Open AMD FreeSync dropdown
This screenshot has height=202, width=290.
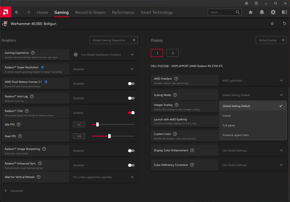click(x=253, y=81)
